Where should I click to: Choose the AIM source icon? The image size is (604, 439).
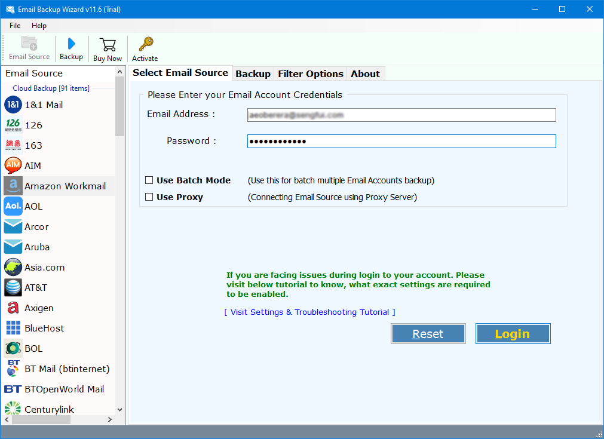[13, 165]
